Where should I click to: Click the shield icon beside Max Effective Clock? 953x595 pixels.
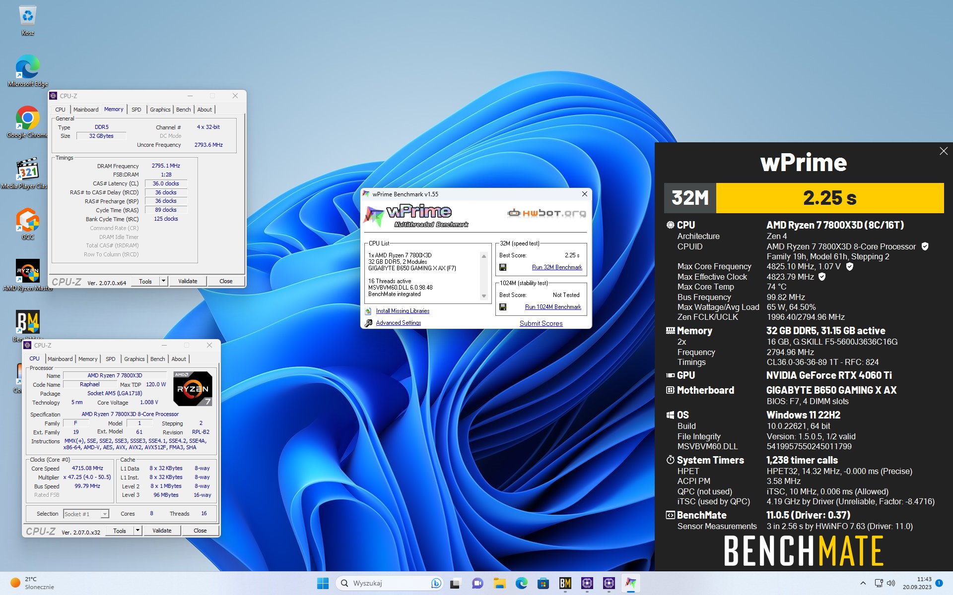click(x=822, y=277)
